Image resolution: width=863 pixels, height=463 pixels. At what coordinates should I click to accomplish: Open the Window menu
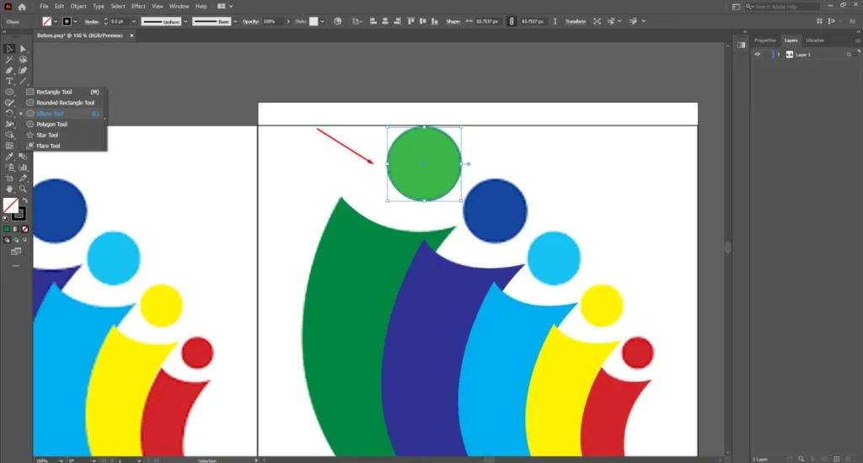tap(179, 7)
